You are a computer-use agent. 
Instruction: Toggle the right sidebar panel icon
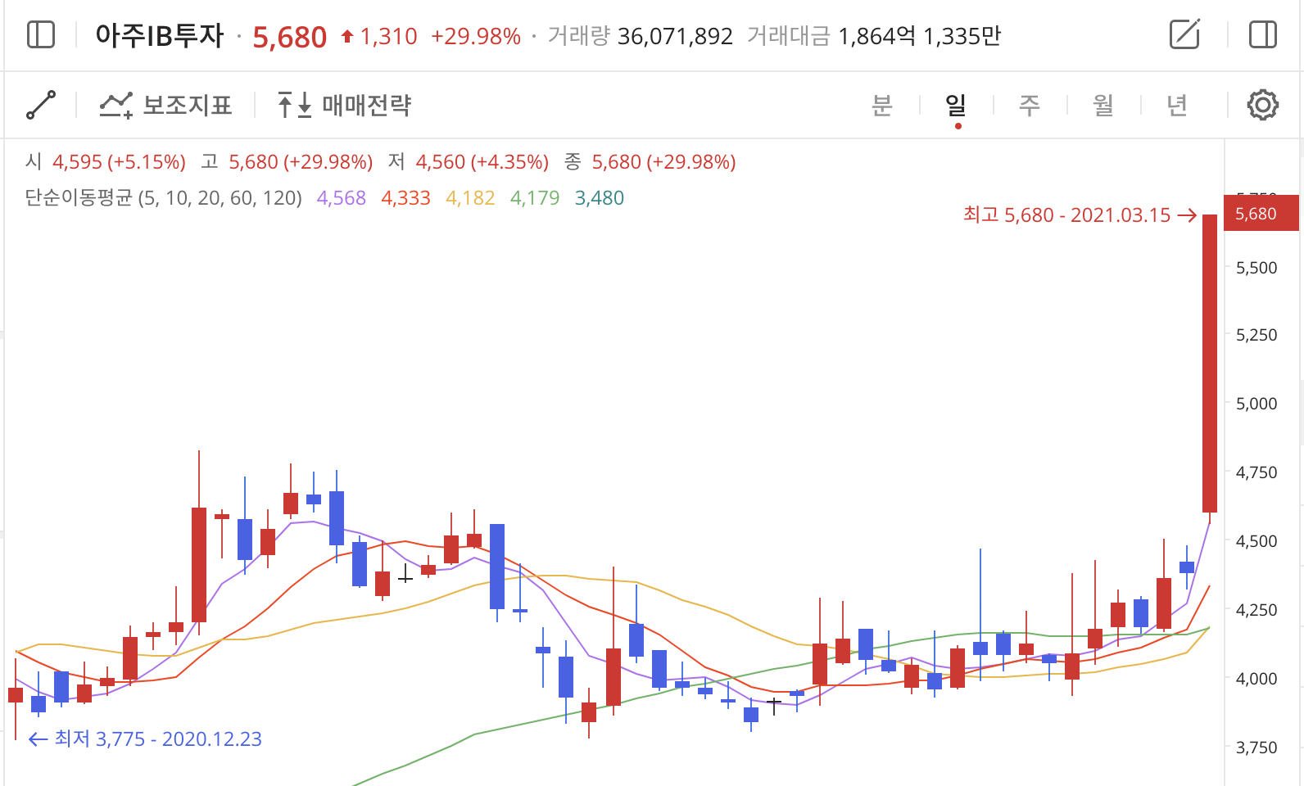point(1262,35)
